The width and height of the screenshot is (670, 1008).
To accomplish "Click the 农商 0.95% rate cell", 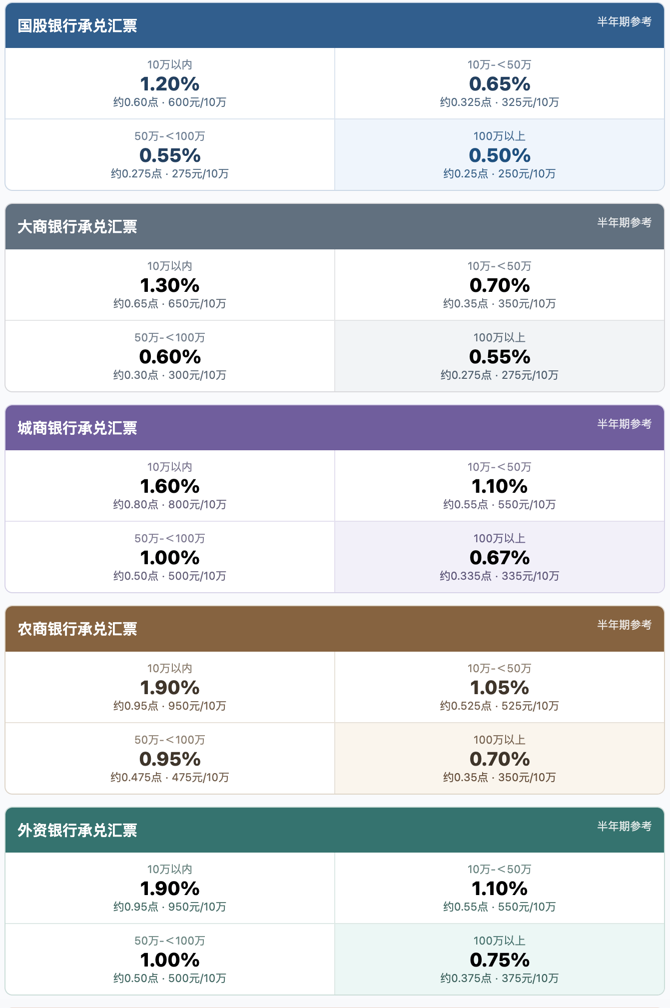I will pos(170,759).
